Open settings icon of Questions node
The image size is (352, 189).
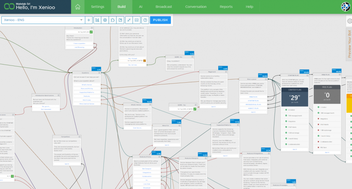pyautogui.click(x=99, y=73)
